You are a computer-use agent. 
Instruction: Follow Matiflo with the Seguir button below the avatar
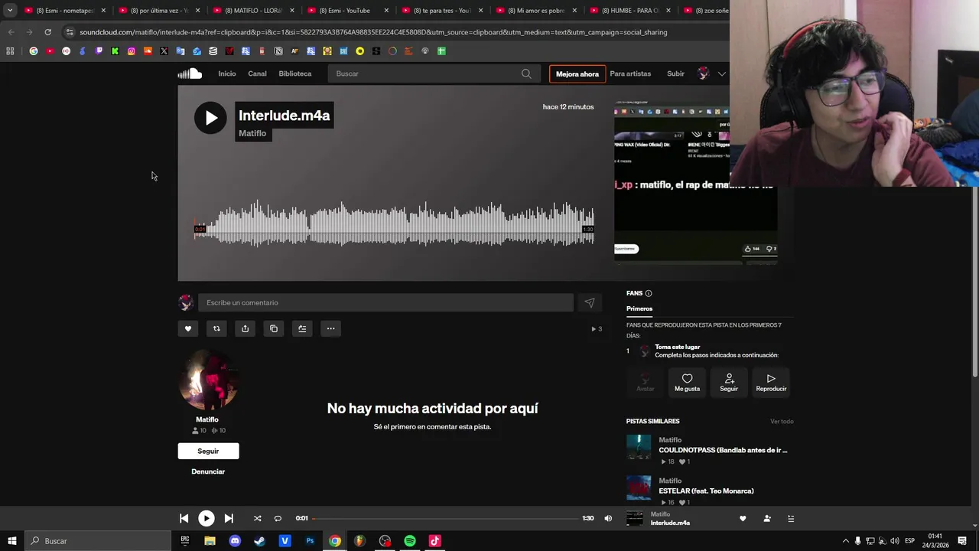click(x=208, y=451)
